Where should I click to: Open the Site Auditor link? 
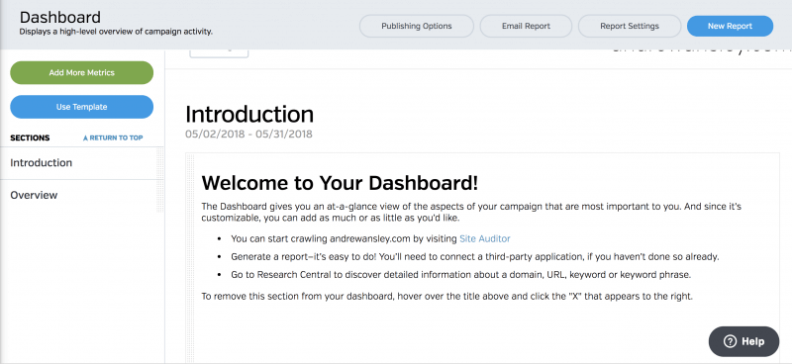484,238
